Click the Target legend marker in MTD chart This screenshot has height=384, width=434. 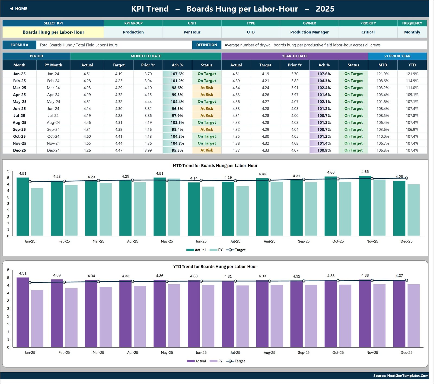230,250
